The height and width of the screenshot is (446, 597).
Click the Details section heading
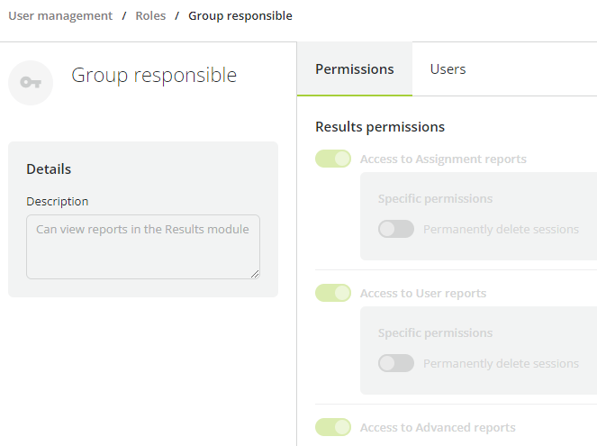[49, 168]
